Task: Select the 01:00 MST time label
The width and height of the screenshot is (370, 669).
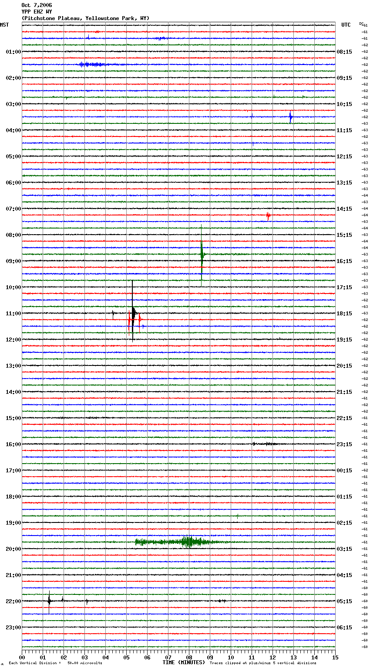Action: point(13,52)
